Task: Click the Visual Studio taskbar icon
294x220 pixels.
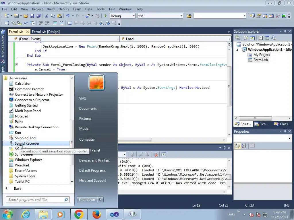Action: [114, 214]
